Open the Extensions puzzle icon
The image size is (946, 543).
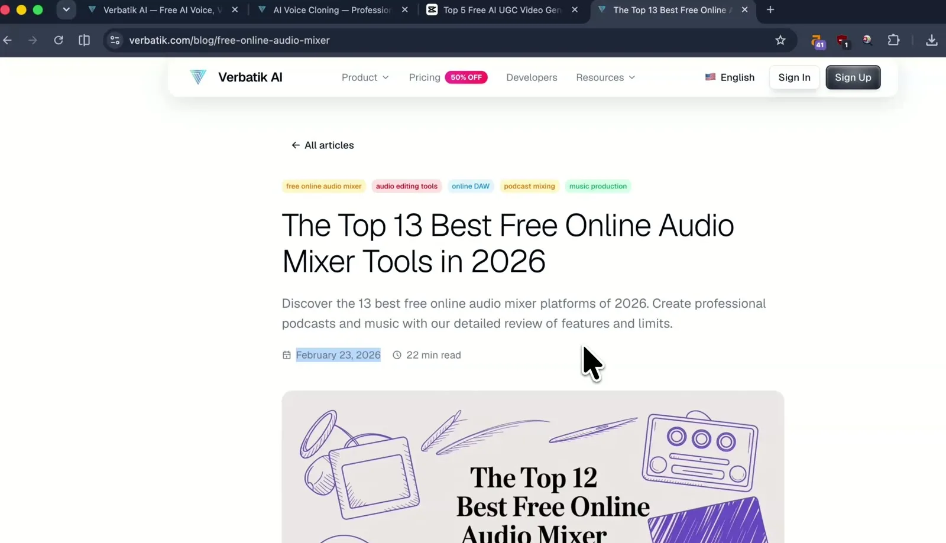(893, 40)
